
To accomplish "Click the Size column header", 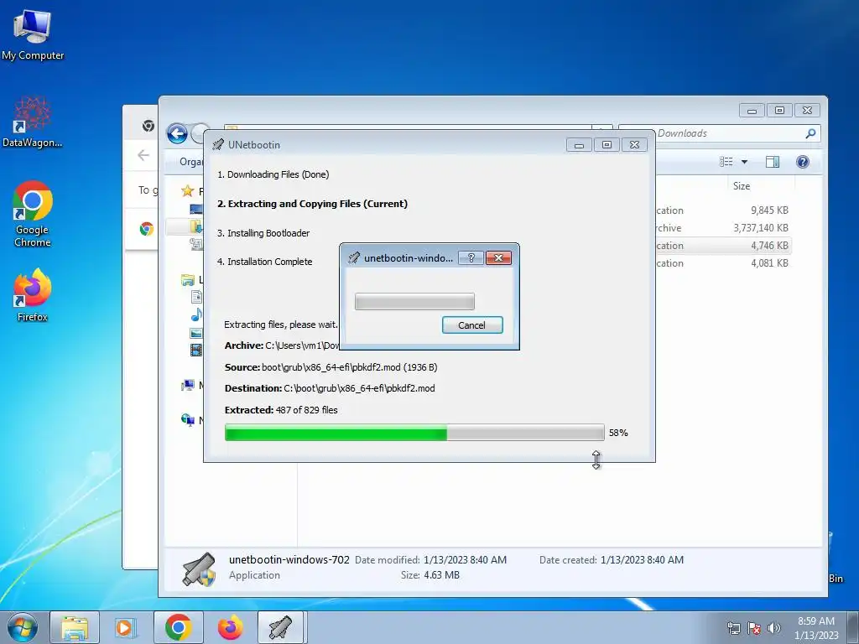I will point(742,186).
